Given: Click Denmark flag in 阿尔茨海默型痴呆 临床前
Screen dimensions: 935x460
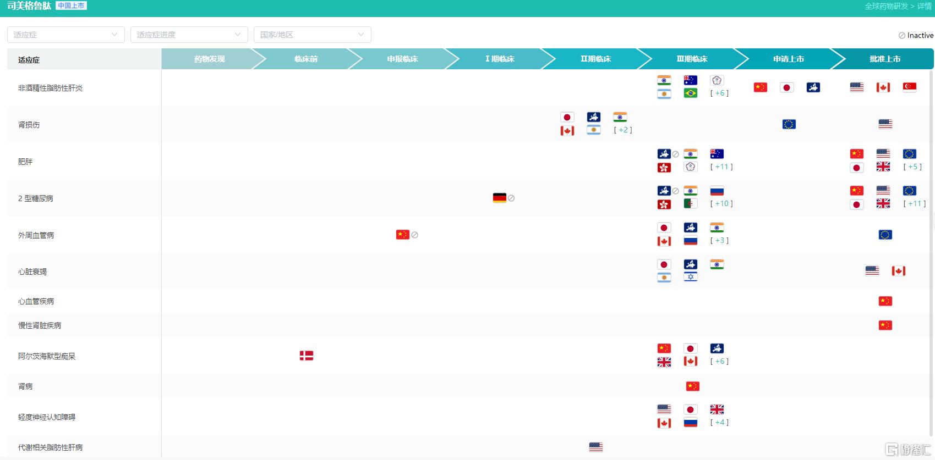Looking at the screenshot, I should (307, 356).
